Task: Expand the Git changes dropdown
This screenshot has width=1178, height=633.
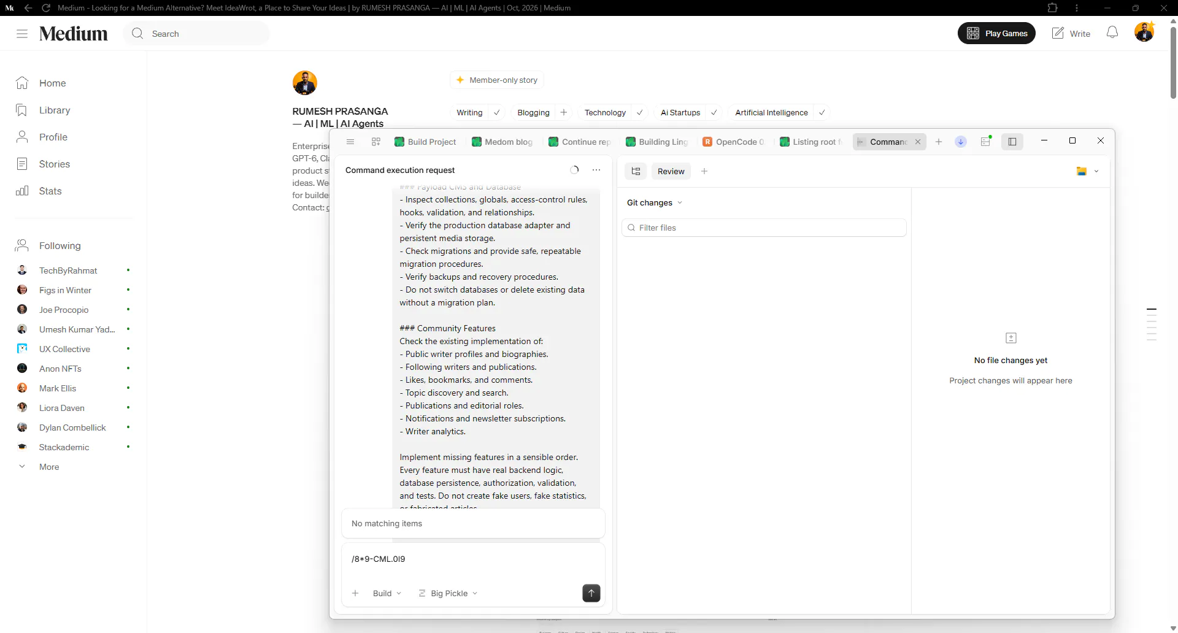Action: click(x=655, y=203)
